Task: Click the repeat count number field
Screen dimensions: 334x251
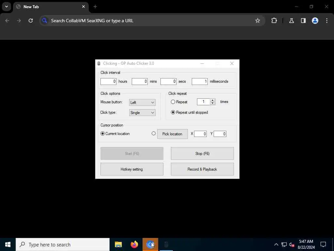Action: pos(204,102)
